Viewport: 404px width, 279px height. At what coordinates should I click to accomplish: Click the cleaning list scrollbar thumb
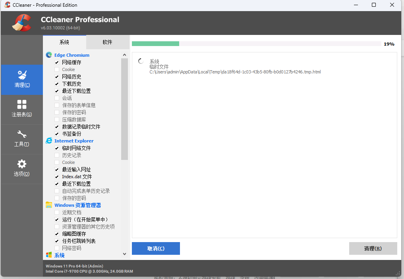pos(124,109)
